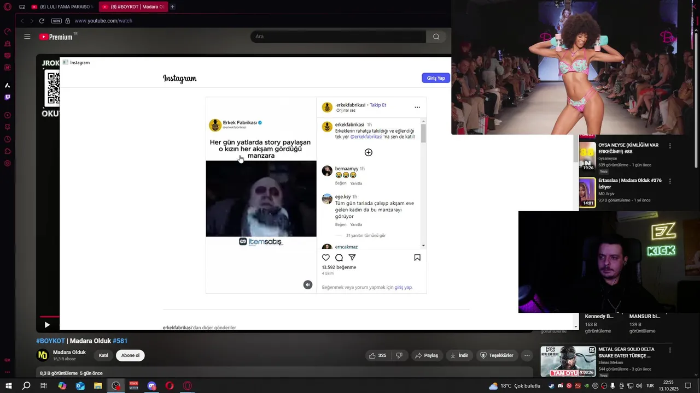Open the VPN badge in address bar
The height and width of the screenshot is (393, 700).
(x=56, y=21)
